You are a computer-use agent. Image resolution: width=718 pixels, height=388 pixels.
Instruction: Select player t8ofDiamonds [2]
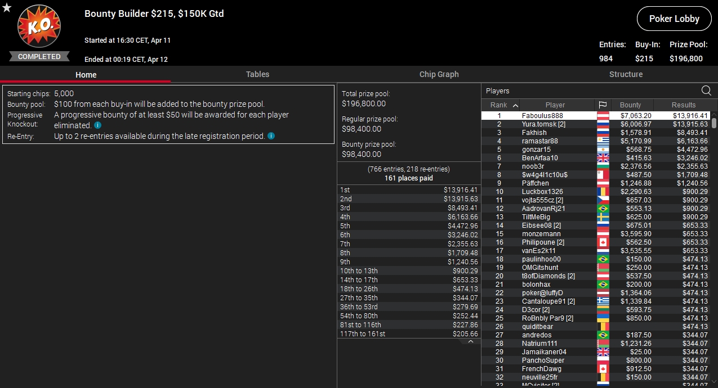point(596,276)
